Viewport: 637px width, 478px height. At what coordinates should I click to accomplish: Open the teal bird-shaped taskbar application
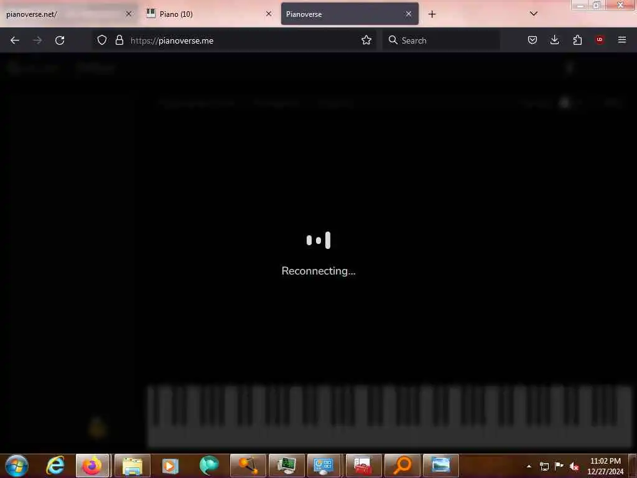[209, 466]
